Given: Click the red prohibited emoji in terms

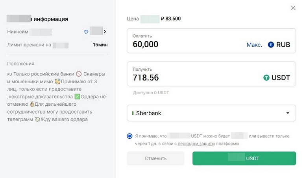Looking at the screenshot, I should [79, 74].
